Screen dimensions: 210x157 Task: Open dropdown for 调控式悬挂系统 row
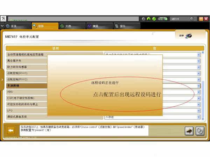(x=198, y=117)
